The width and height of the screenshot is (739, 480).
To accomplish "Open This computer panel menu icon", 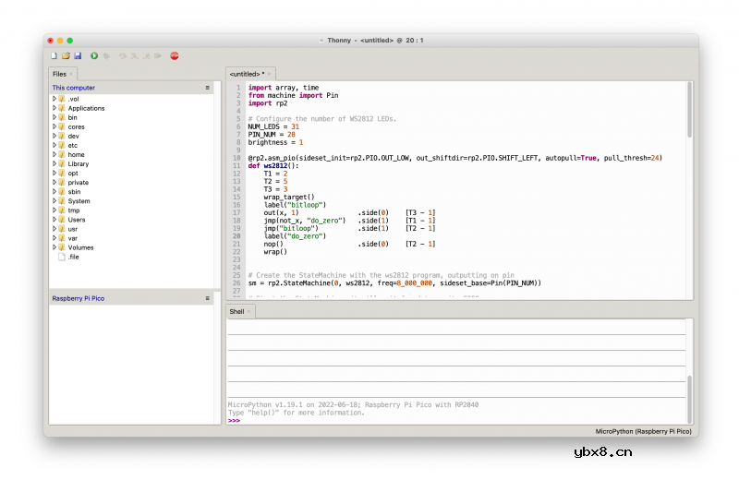I will (x=207, y=88).
